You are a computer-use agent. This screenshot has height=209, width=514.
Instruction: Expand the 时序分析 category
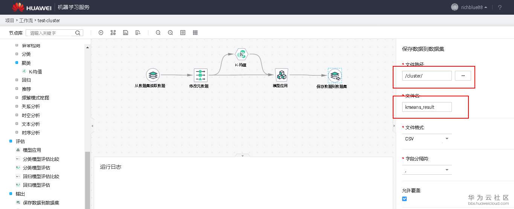(17, 133)
